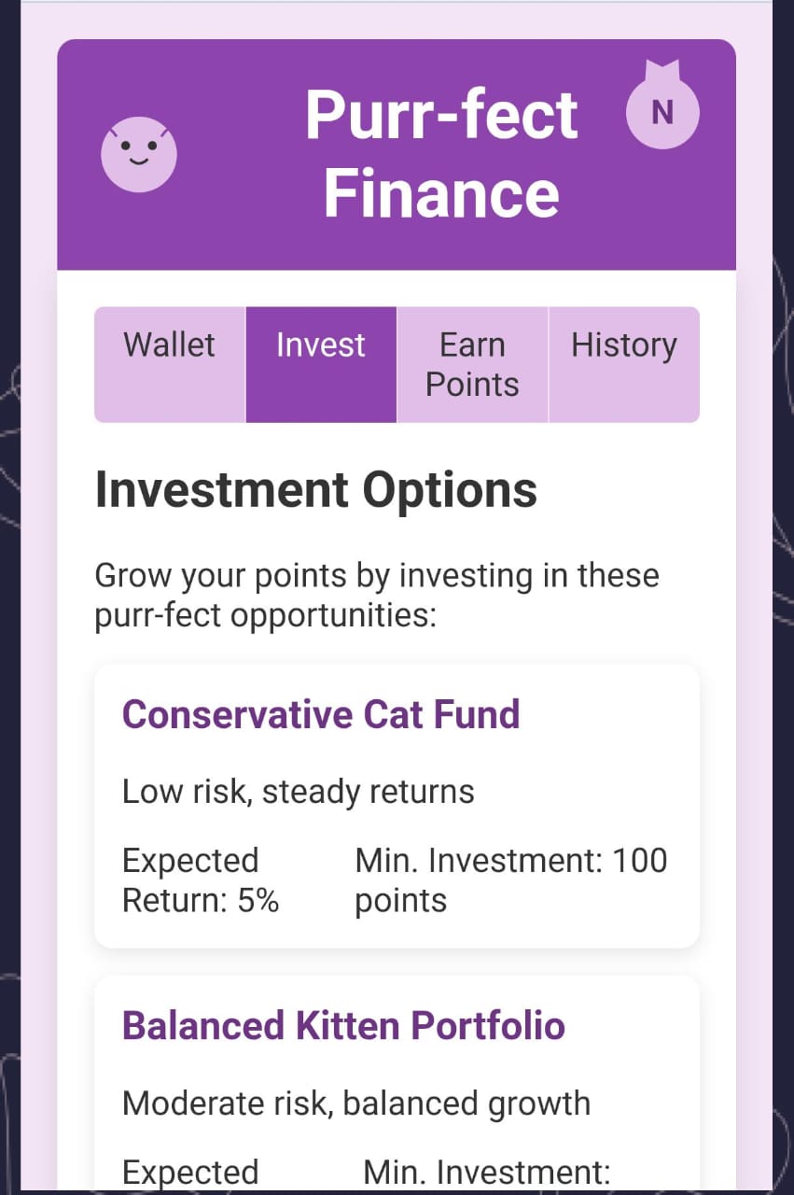The image size is (794, 1195).
Task: Click the Investment Options heading
Action: pos(315,489)
